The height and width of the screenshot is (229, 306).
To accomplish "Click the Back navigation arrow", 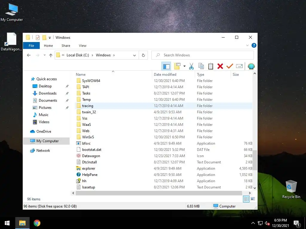I will [29, 55].
